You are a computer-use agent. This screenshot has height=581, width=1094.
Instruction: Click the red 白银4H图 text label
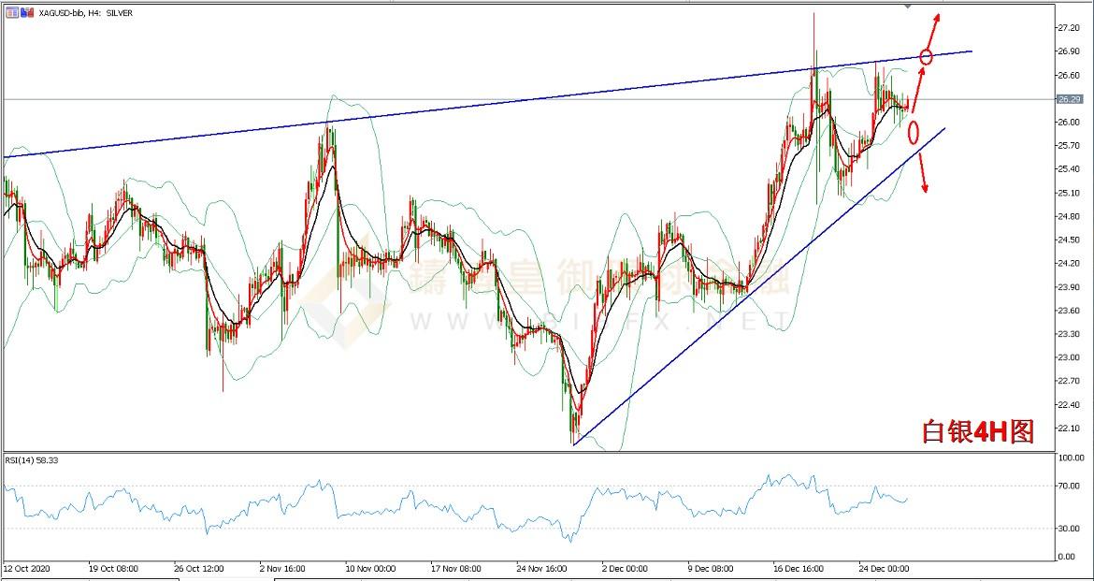tap(977, 431)
